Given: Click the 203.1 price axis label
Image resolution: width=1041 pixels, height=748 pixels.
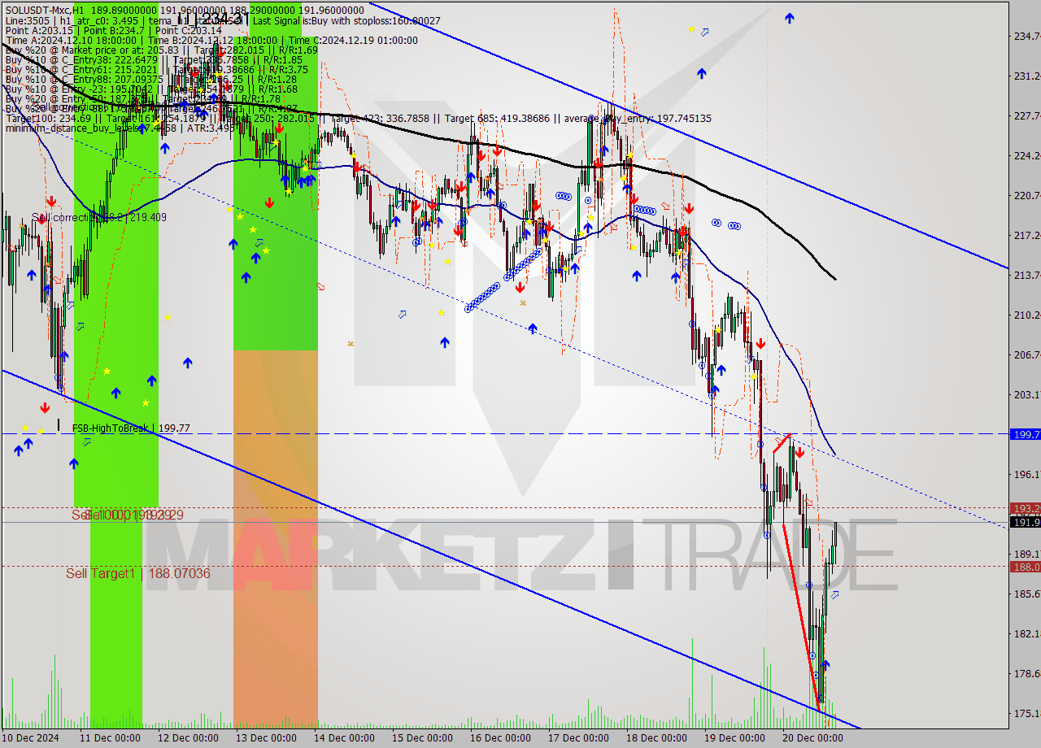Looking at the screenshot, I should point(1026,394).
